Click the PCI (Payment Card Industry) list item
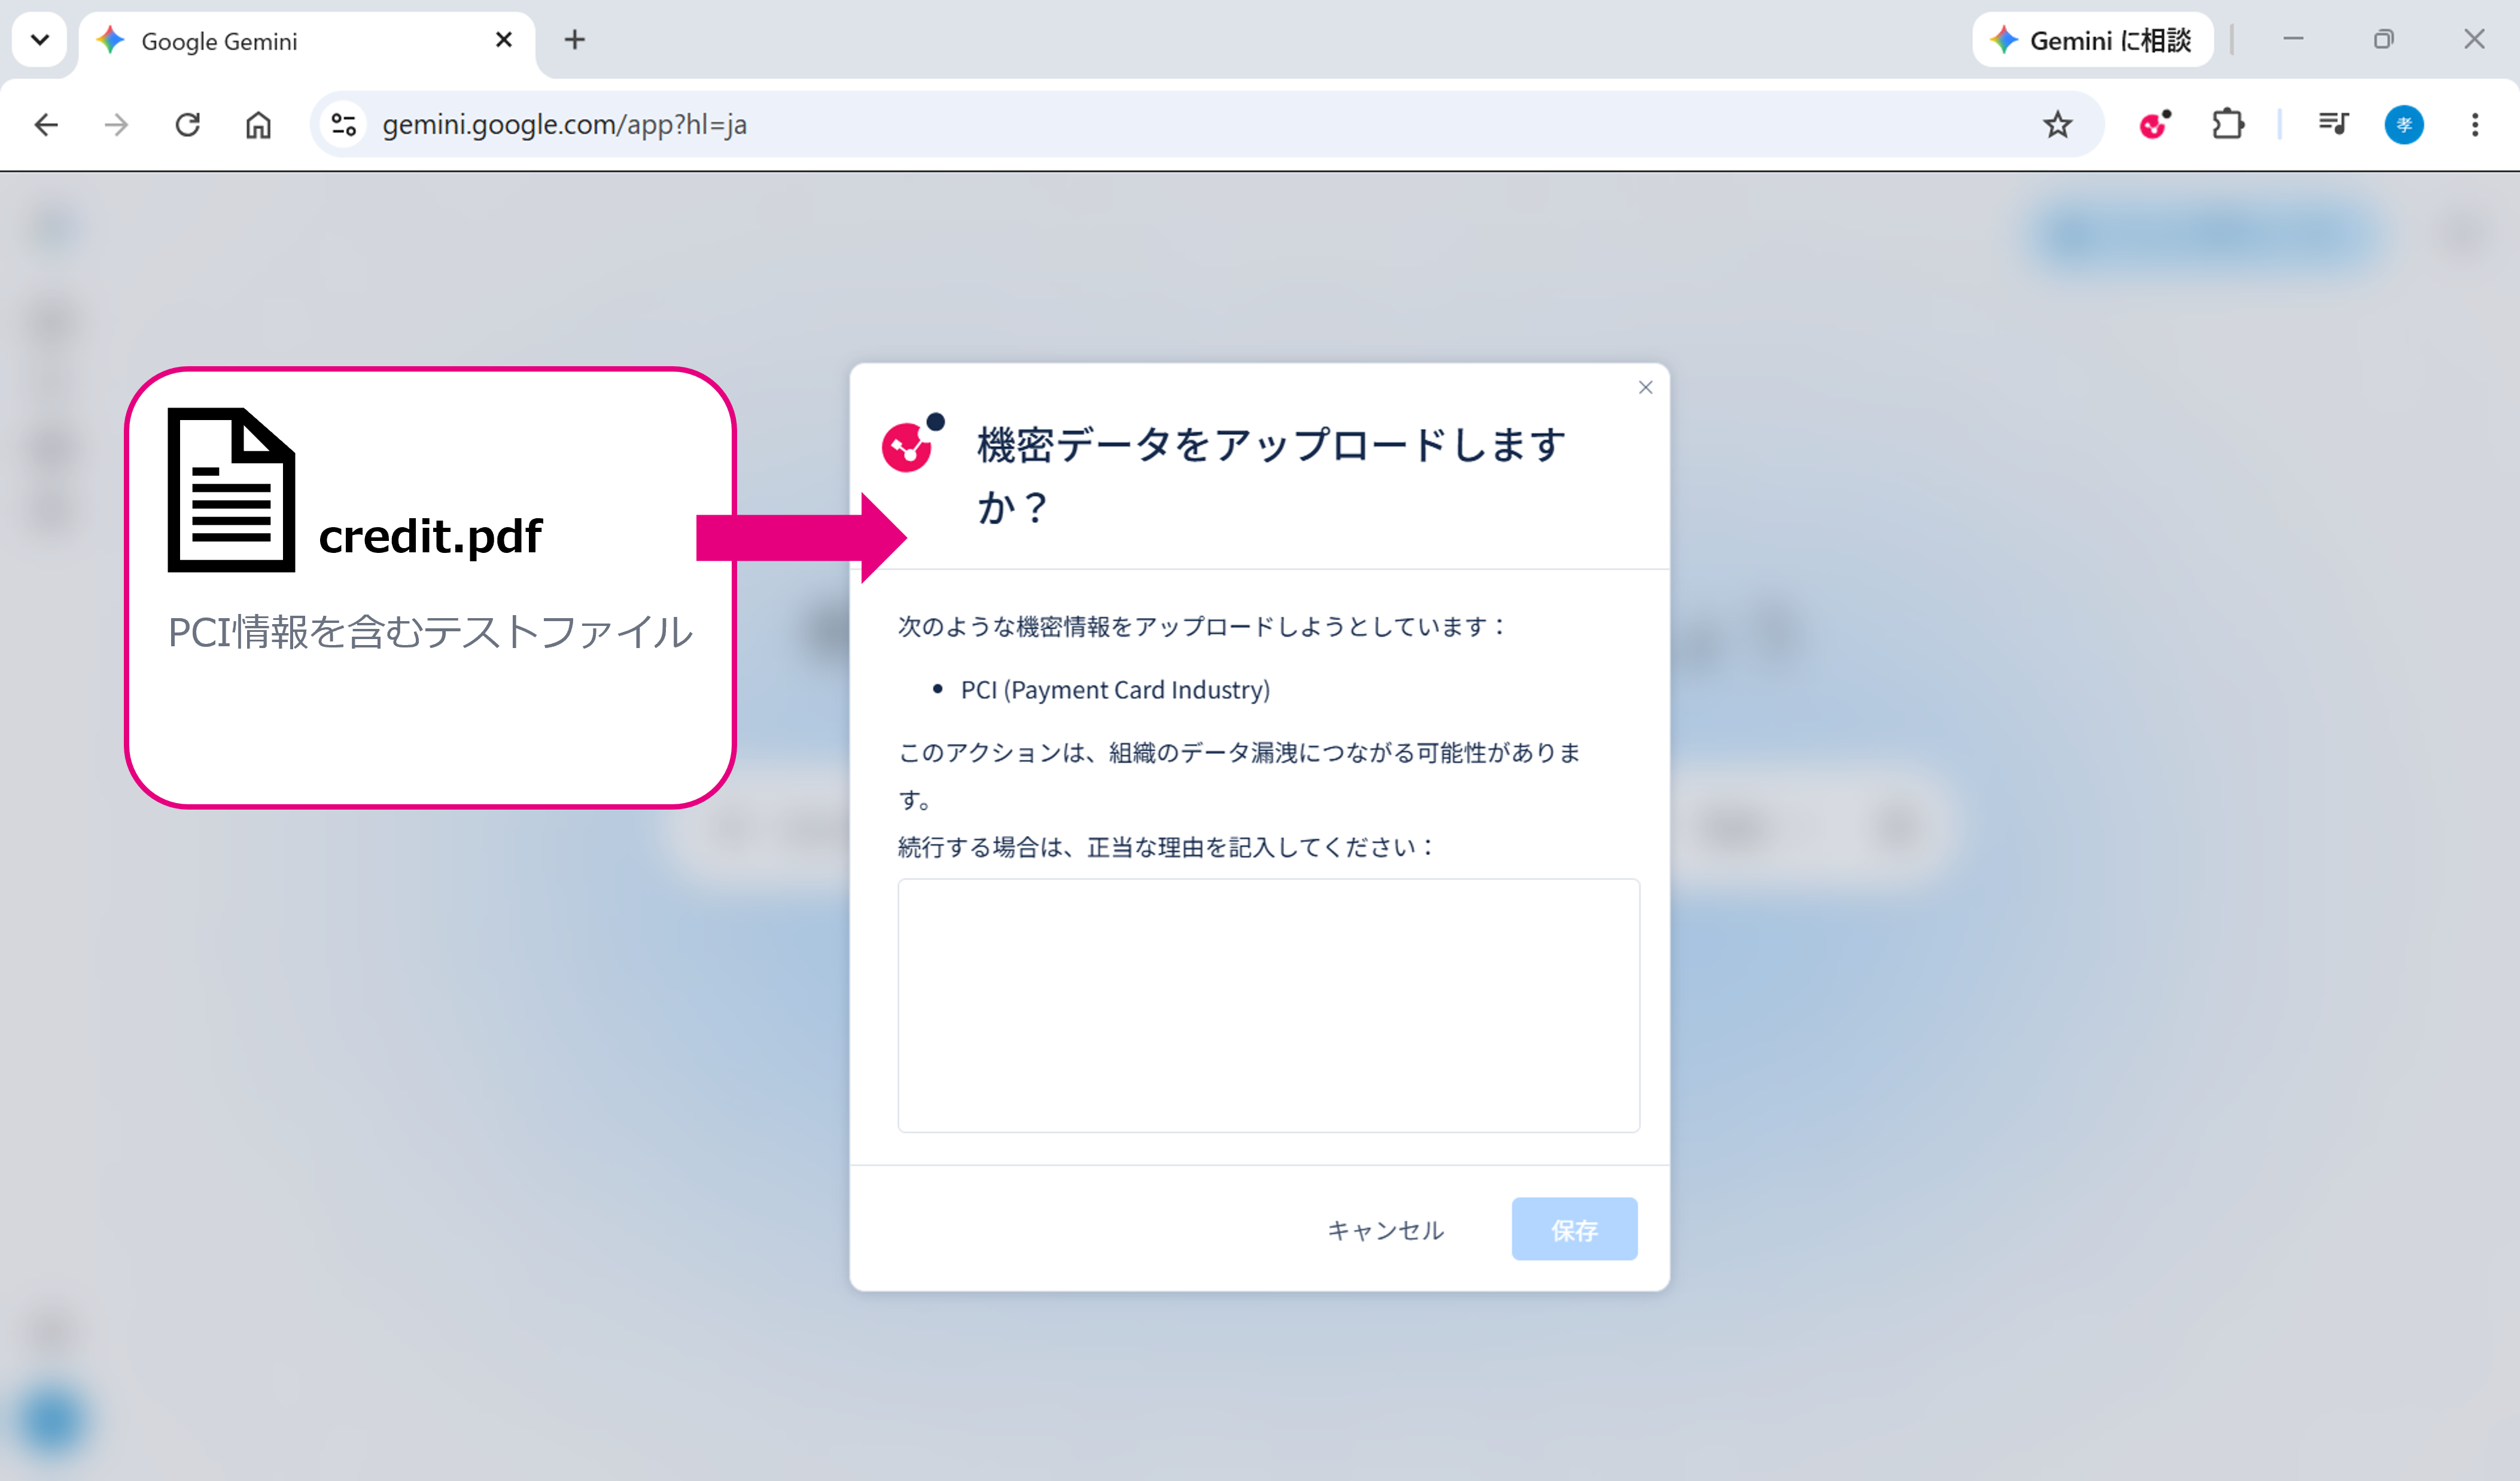2520x1481 pixels. pos(1115,690)
